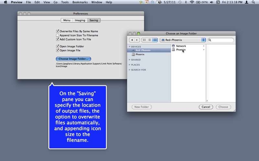259x161 pixels.
Task: Open the small window icon beside the clock
Action: click(x=218, y=2)
